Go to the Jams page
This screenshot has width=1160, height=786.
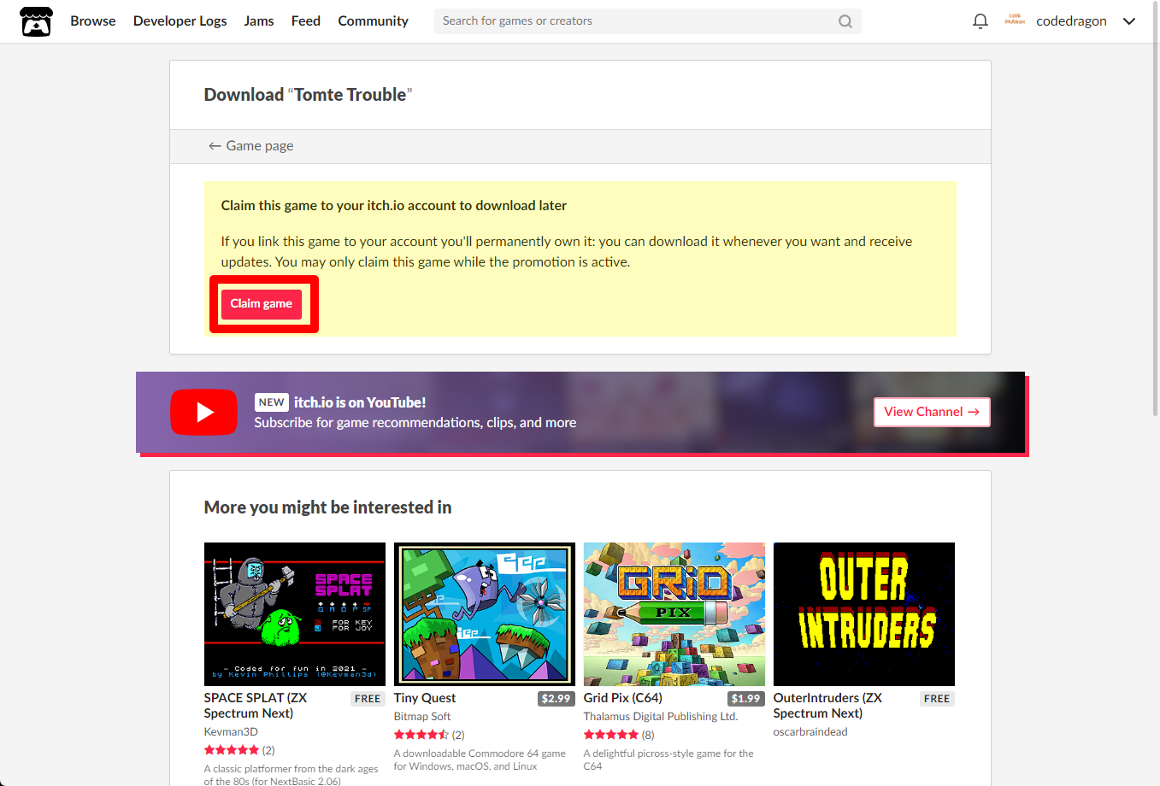[259, 21]
